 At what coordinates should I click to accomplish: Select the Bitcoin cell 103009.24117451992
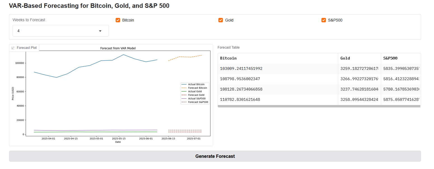pyautogui.click(x=241, y=69)
